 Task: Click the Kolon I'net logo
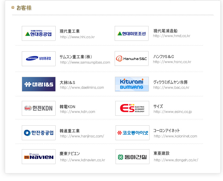click(x=133, y=133)
